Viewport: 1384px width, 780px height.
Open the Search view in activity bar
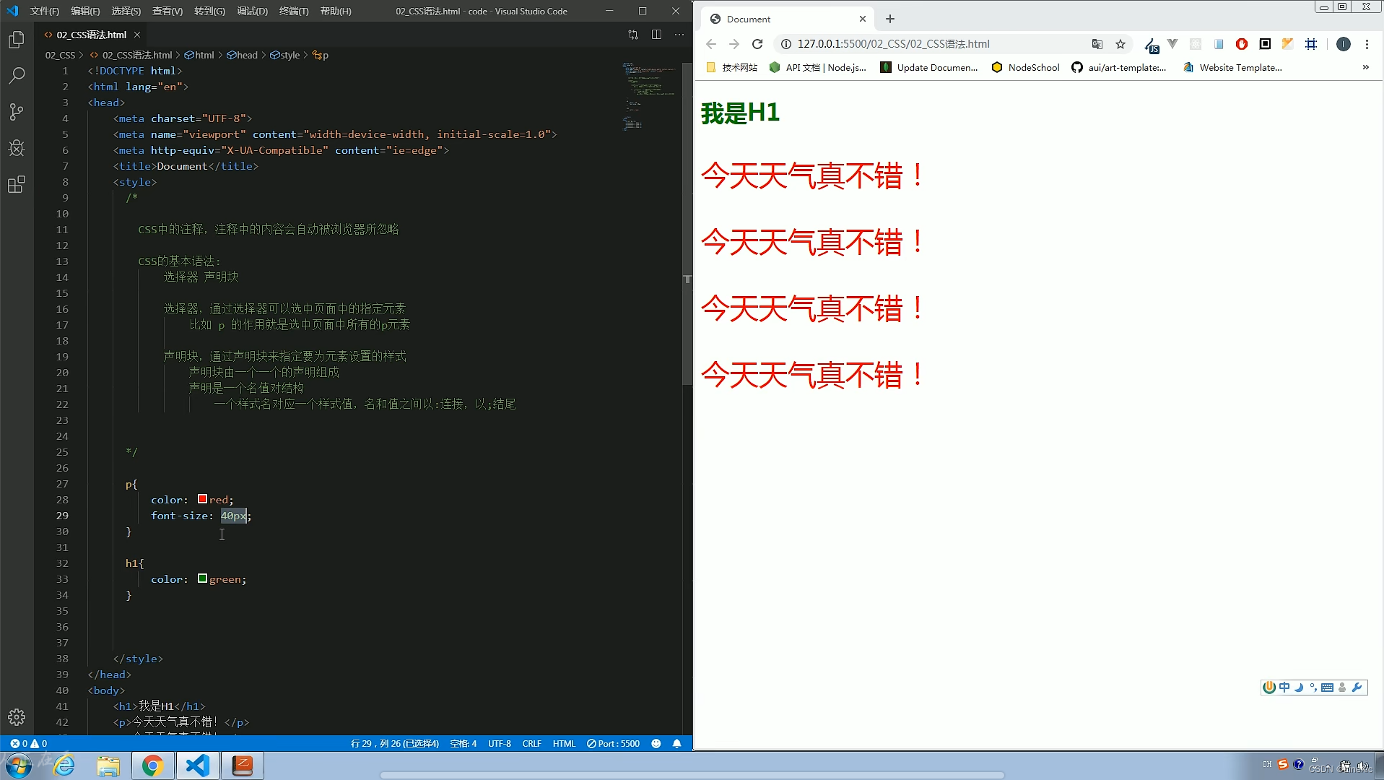point(17,75)
